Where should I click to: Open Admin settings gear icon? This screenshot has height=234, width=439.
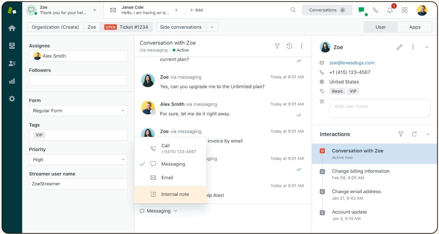(12, 99)
